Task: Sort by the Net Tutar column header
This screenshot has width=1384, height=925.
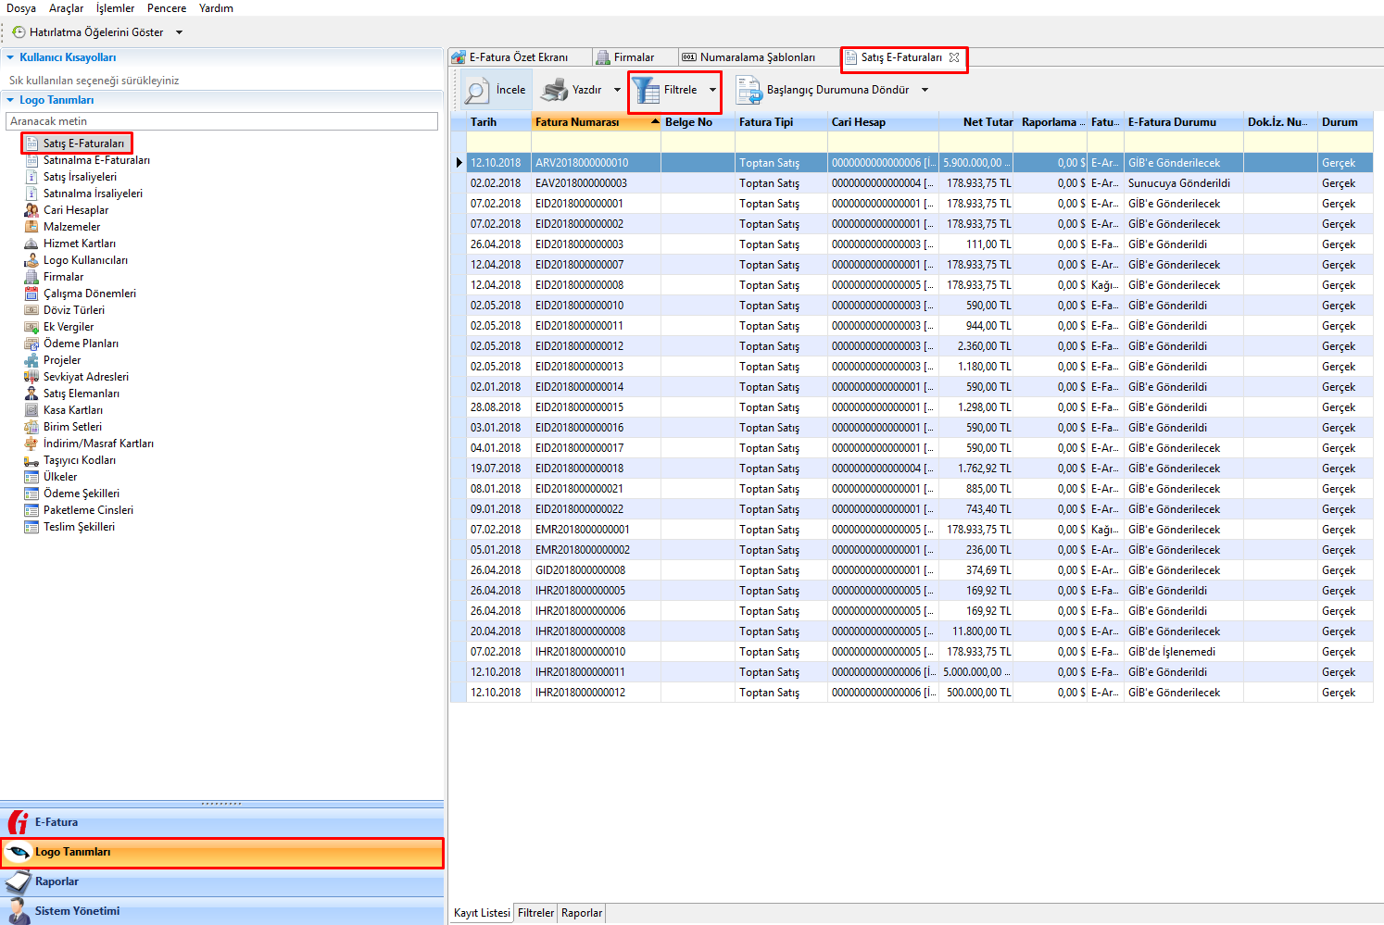Action: click(988, 122)
